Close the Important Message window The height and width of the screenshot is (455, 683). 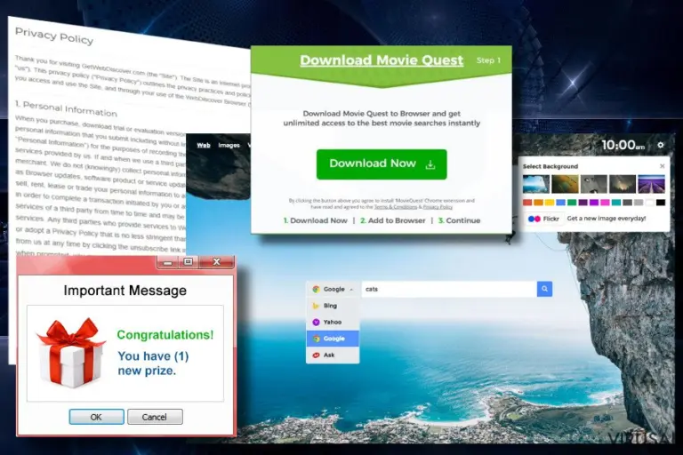coord(216,261)
